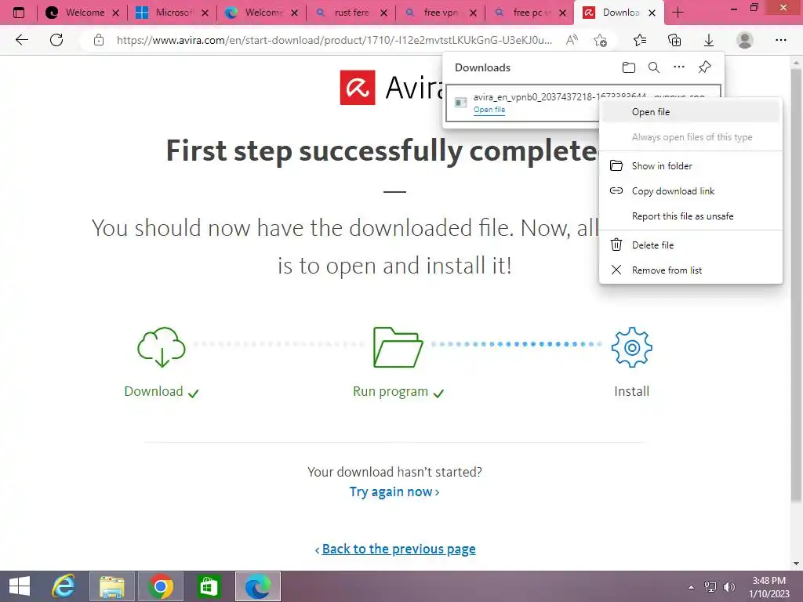Open downloads folder icon in Downloads panel

click(629, 67)
